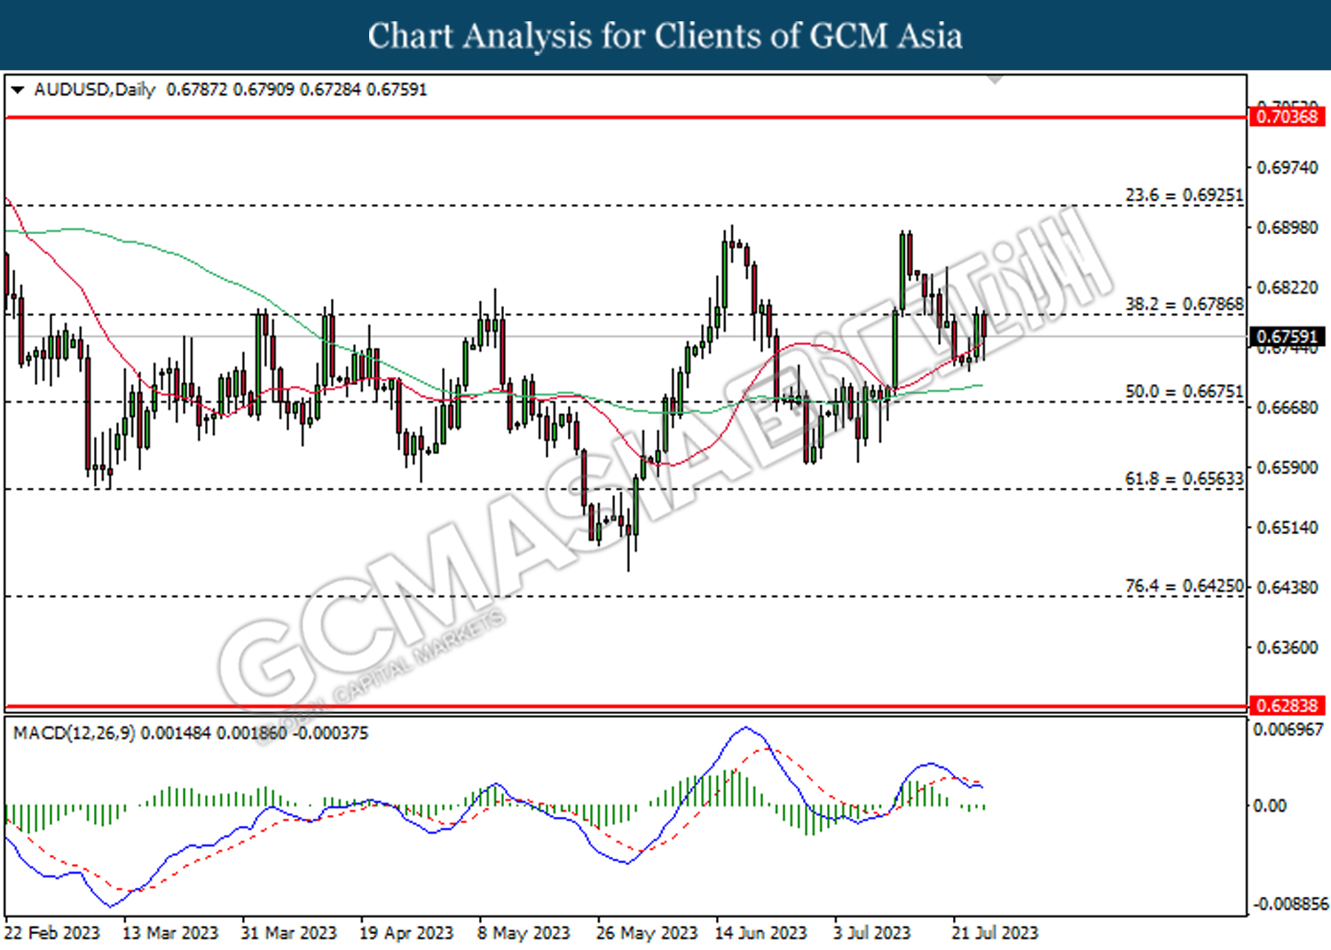
Task: Select the Fibonacci label 38.2 = 0.67868
Action: pyautogui.click(x=1184, y=304)
